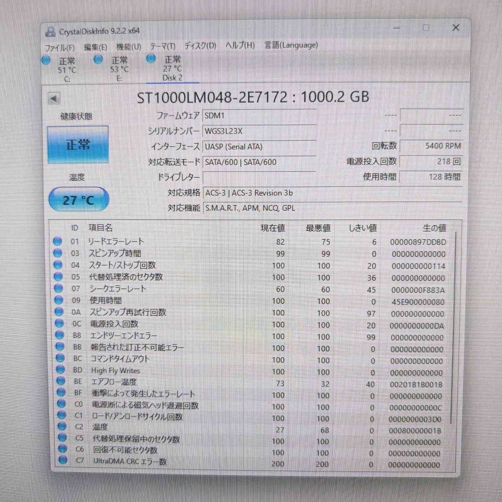Click the 最悪値 column header

pos(318,228)
